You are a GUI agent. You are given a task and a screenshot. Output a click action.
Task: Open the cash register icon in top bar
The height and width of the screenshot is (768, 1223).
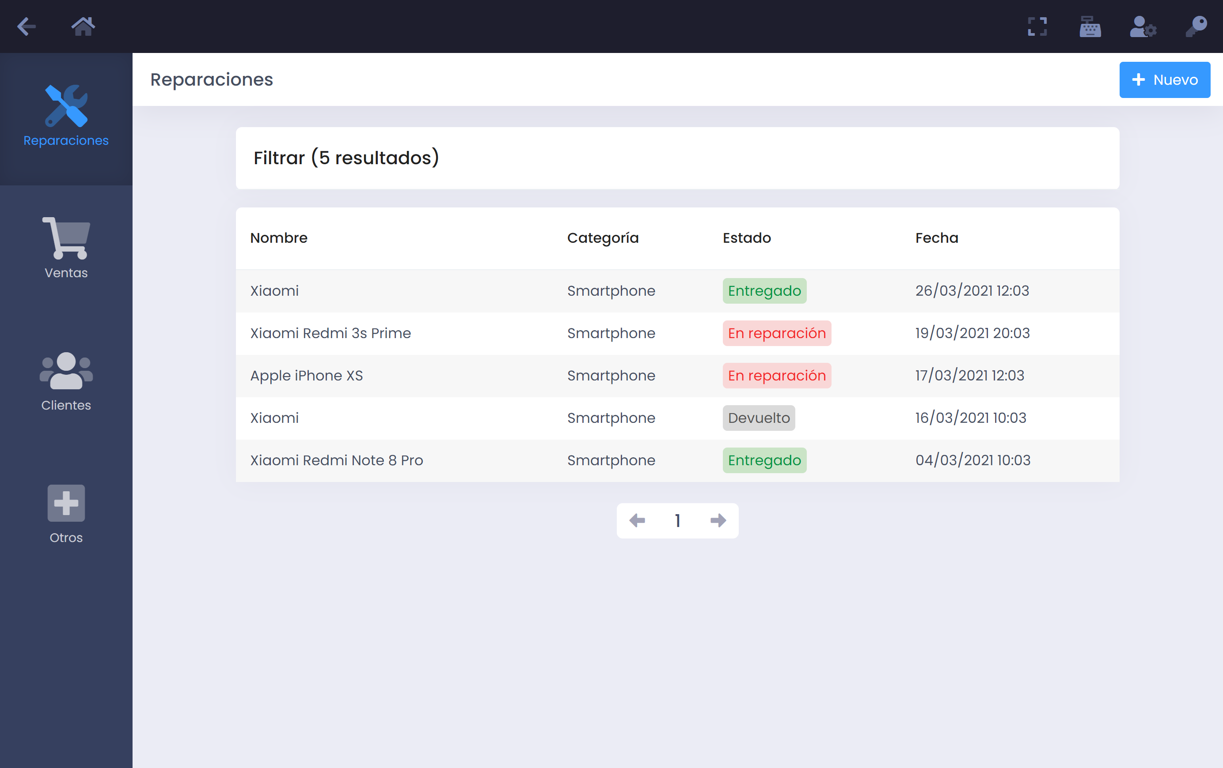pos(1090,26)
